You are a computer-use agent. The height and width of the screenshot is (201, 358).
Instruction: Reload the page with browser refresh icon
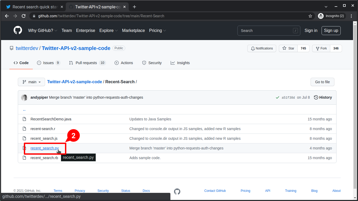tap(24, 16)
